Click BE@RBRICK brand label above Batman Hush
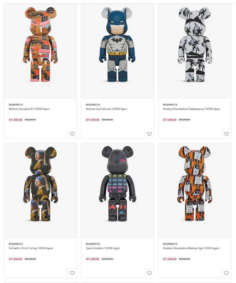This screenshot has height=283, width=236. pos(93,105)
